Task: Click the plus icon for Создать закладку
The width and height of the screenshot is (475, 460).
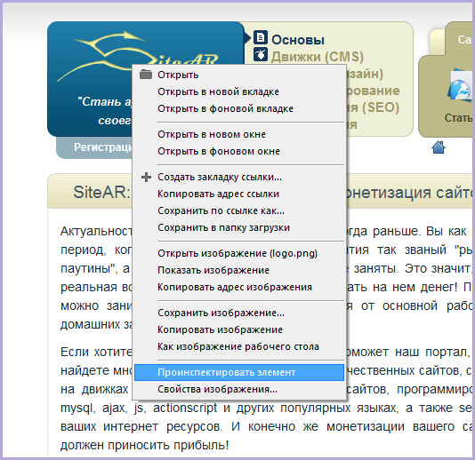Action: [x=146, y=177]
